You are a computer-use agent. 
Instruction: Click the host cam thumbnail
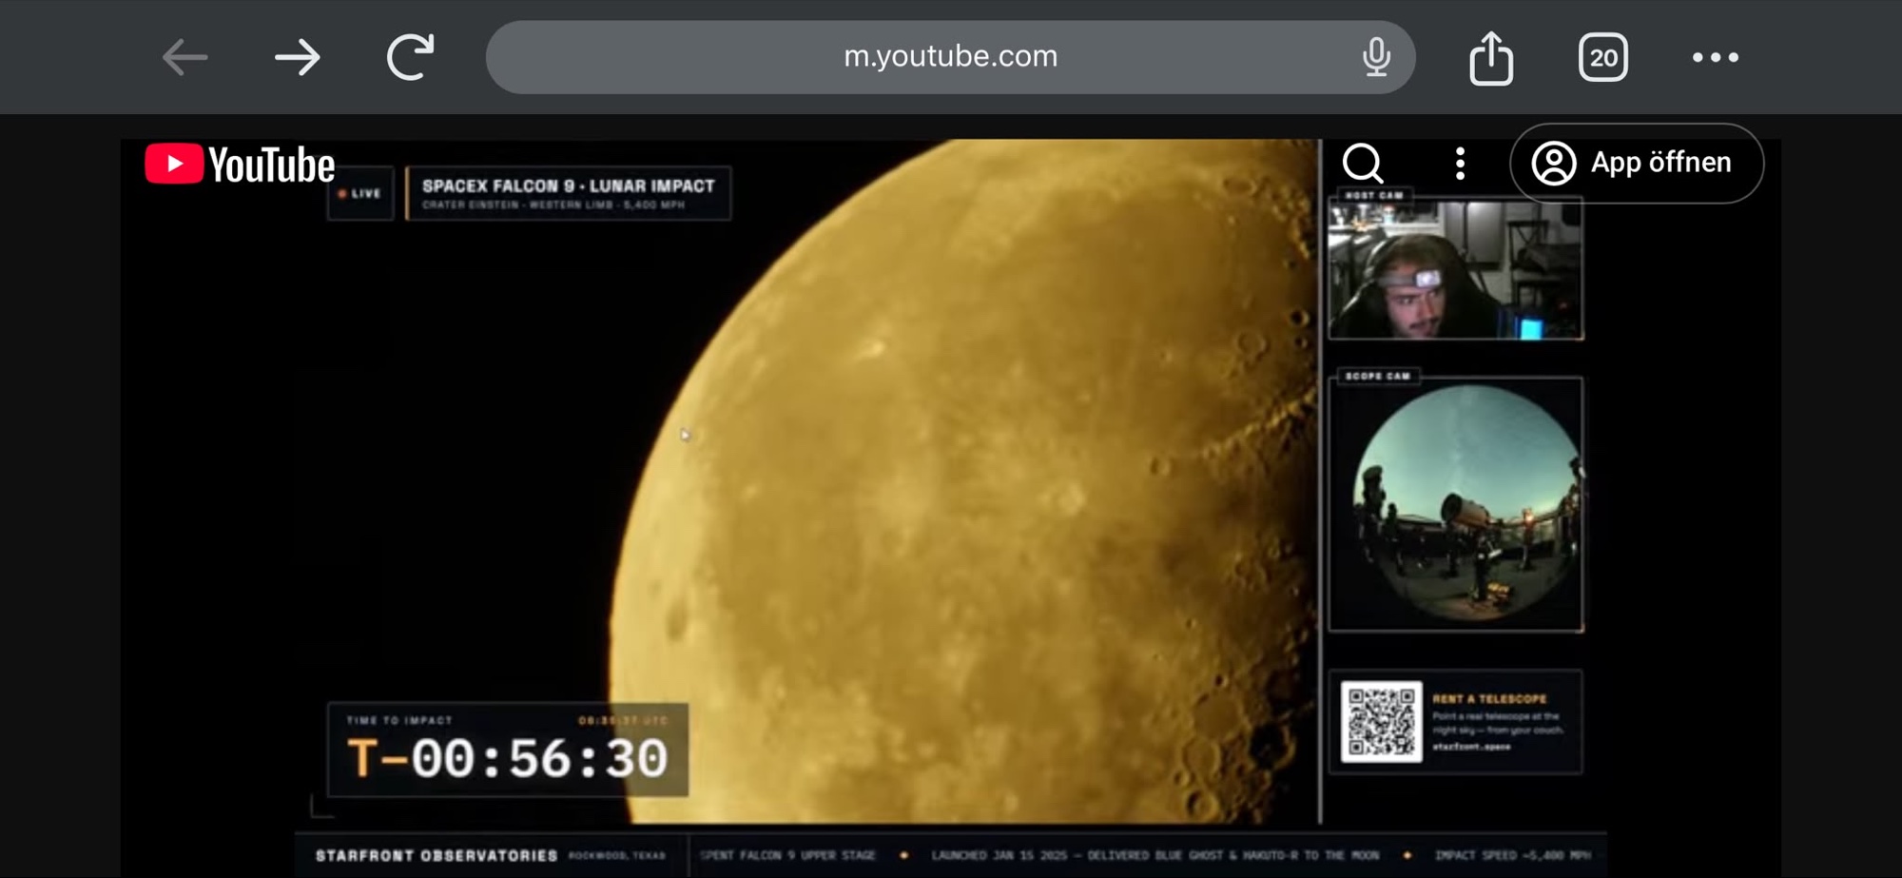(x=1456, y=267)
